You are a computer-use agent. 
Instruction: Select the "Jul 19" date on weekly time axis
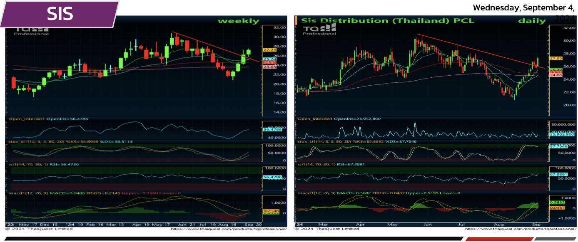[207, 225]
